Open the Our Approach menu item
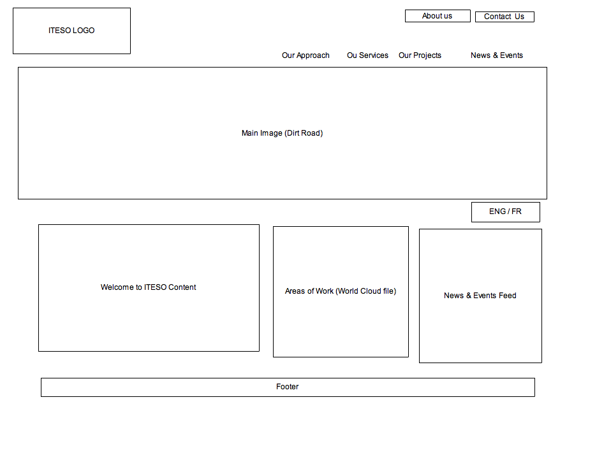This screenshot has height=460, width=611. pos(305,55)
